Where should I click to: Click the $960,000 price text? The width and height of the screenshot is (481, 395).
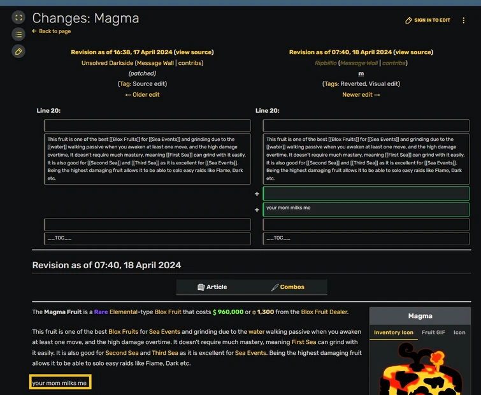(x=228, y=312)
